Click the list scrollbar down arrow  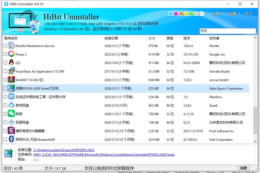255,141
